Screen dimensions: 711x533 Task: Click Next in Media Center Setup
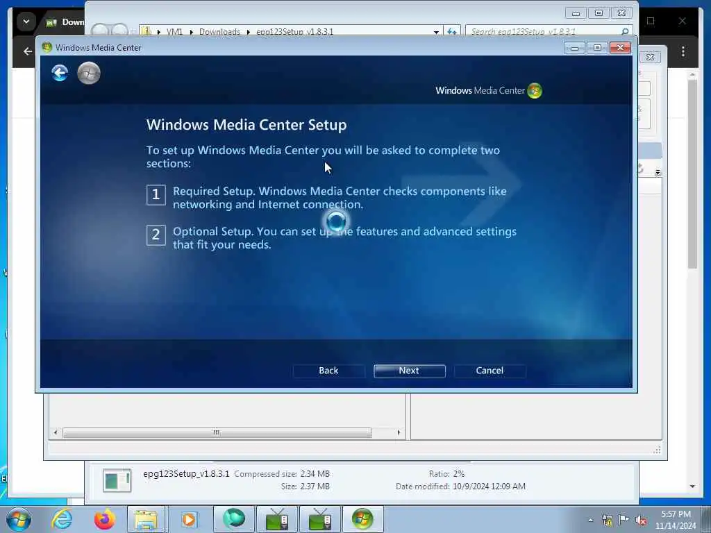point(409,371)
